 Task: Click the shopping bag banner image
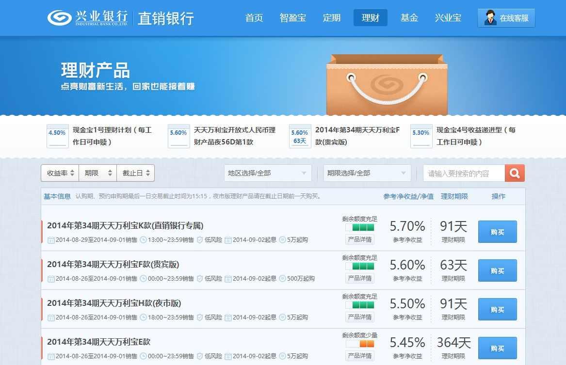[387, 85]
